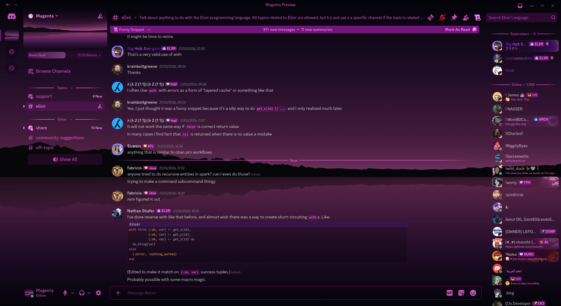Open the support channel
The width and height of the screenshot is (561, 306).
click(65, 96)
